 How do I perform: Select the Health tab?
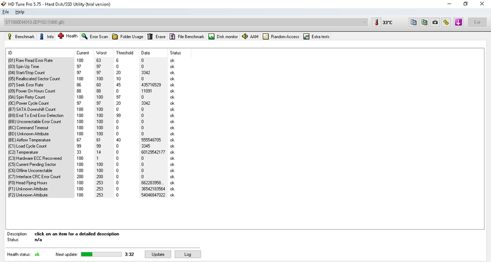(x=68, y=36)
